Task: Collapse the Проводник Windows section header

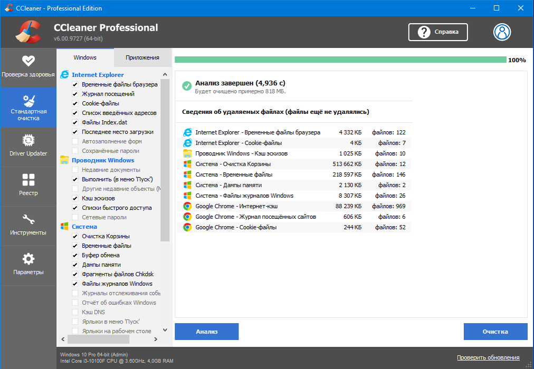Action: pos(103,160)
